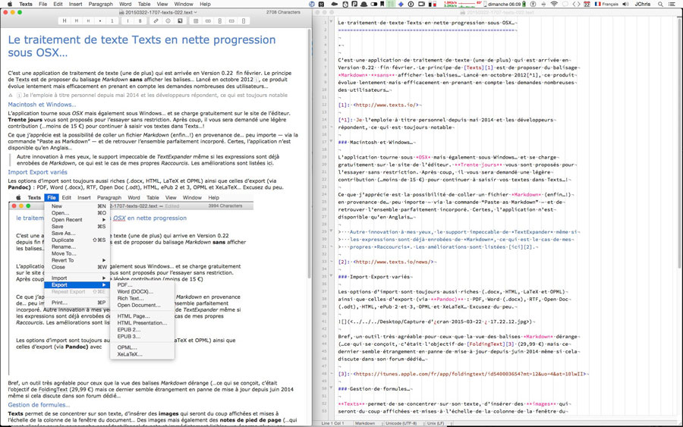Apply medium Heading 2 toolbar button
The height and width of the screenshot is (427, 683).
tap(76, 20)
